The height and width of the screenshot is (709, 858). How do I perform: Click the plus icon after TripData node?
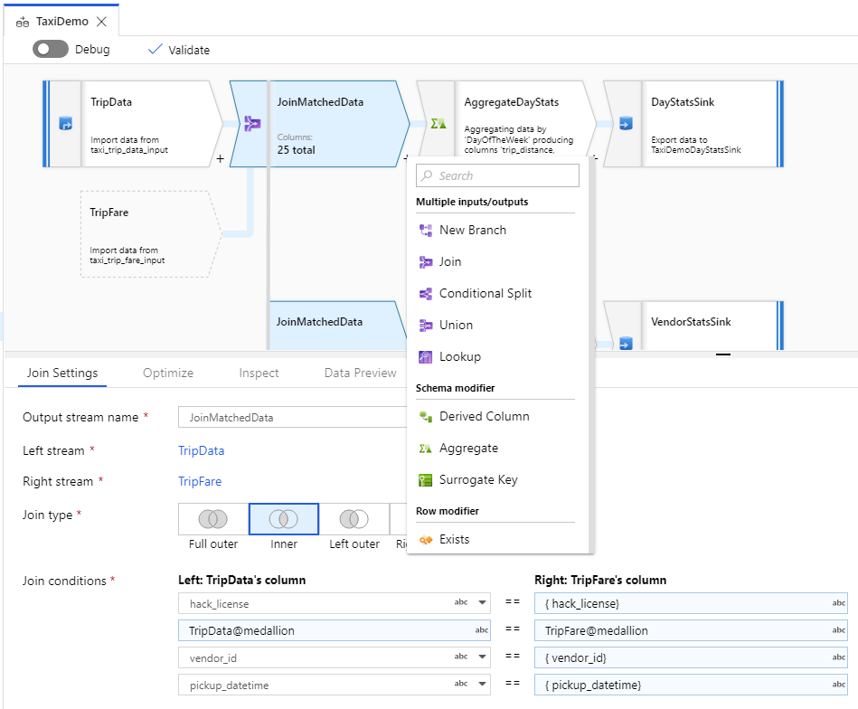(220, 159)
